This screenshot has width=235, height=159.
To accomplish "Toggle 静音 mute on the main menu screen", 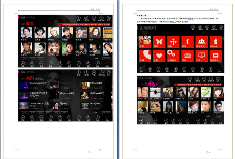I will [158, 70].
